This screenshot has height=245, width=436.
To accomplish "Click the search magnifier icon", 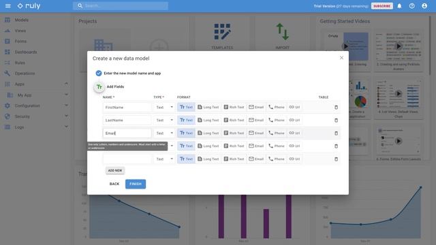I will tap(80, 5).
